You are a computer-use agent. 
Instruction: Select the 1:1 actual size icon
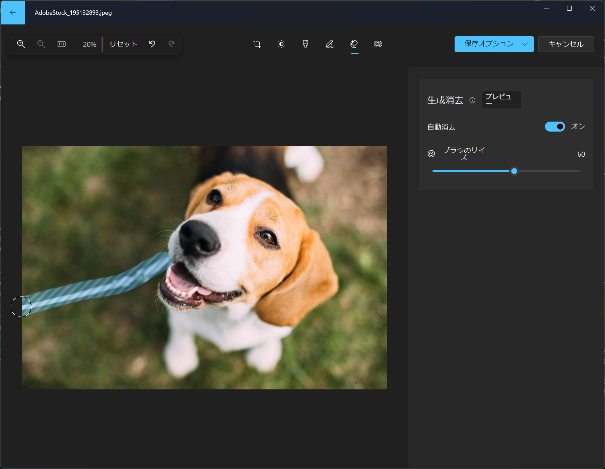(62, 44)
